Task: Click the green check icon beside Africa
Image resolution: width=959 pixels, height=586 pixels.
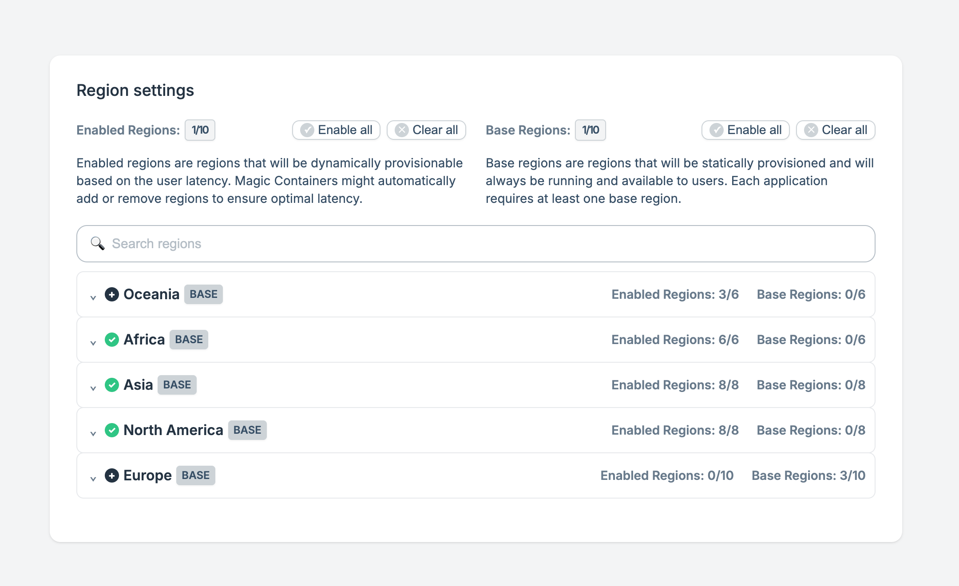Action: pos(112,340)
